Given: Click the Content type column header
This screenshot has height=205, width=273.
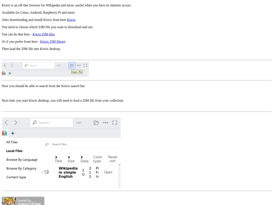Looking at the screenshot, I should [98, 159].
